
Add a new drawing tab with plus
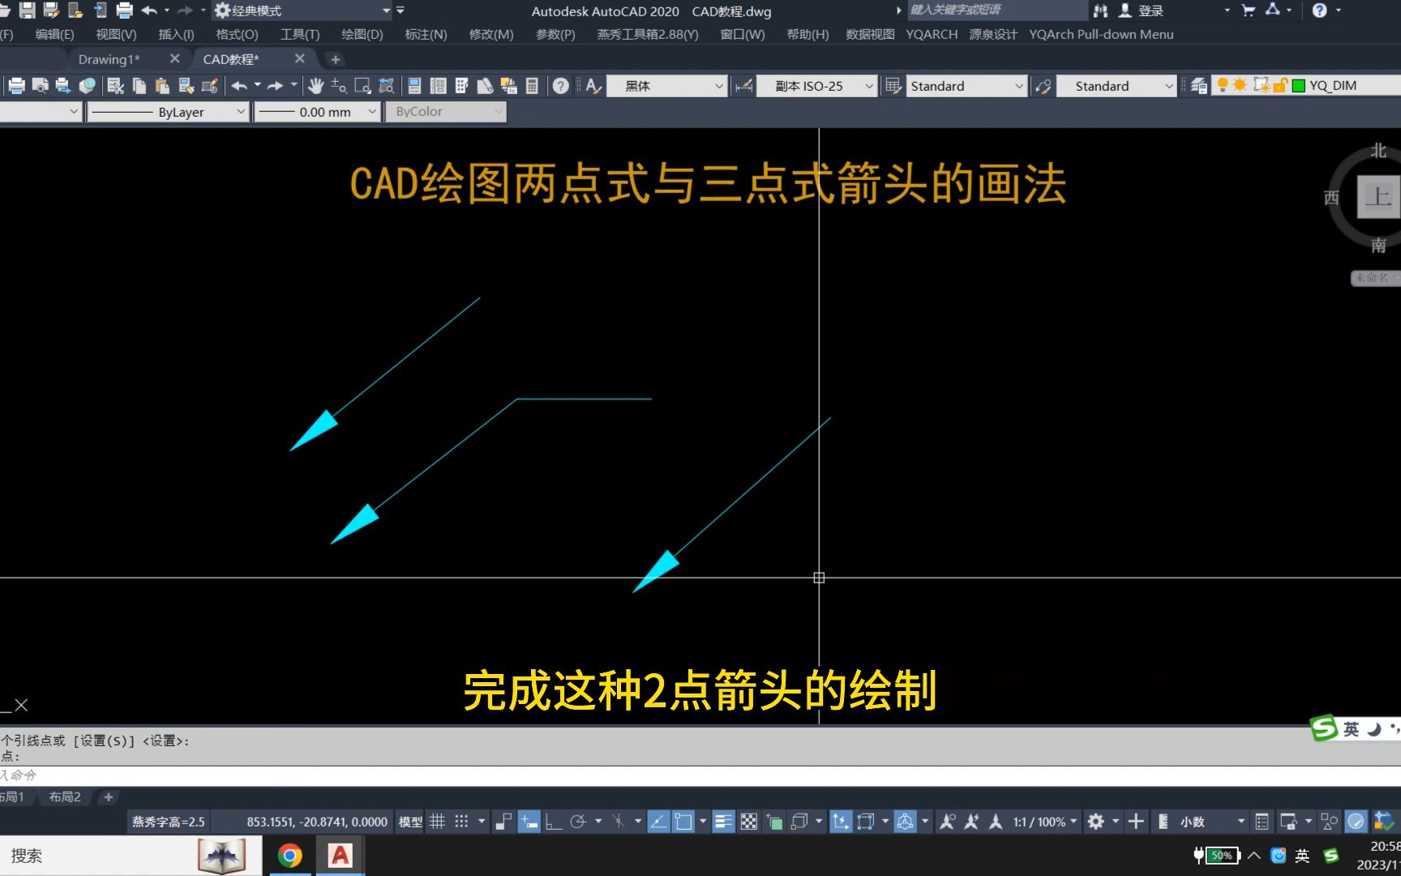click(x=335, y=59)
